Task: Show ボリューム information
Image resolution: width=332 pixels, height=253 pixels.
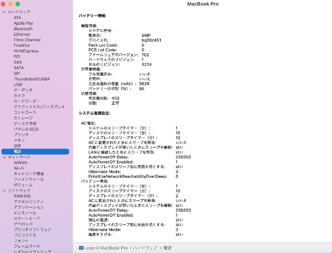Action: 23,185
